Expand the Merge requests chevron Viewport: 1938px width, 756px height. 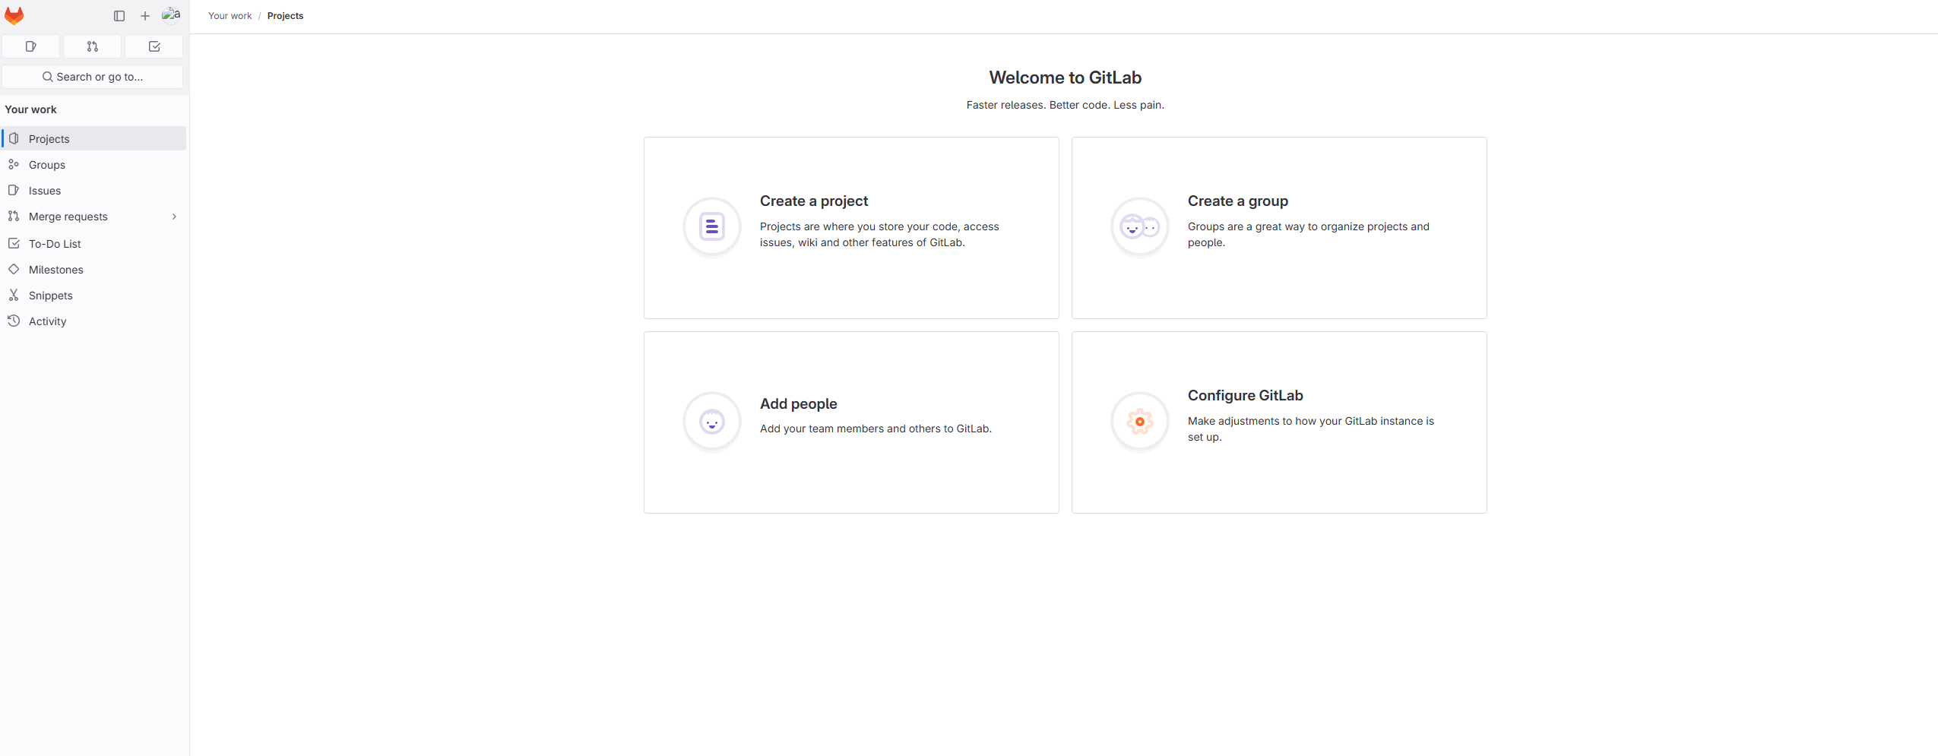click(x=174, y=217)
